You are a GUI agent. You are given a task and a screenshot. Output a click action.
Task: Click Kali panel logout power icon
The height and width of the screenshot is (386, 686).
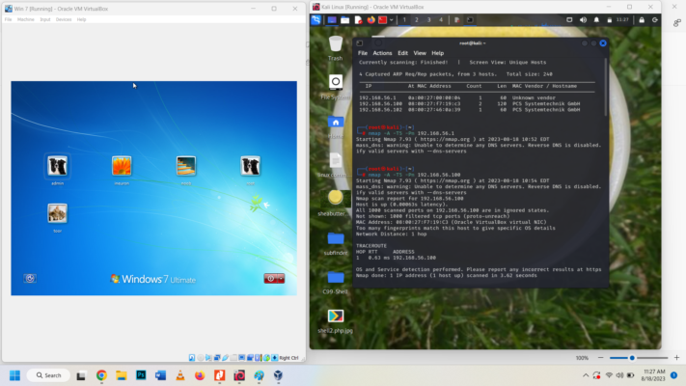click(x=655, y=19)
